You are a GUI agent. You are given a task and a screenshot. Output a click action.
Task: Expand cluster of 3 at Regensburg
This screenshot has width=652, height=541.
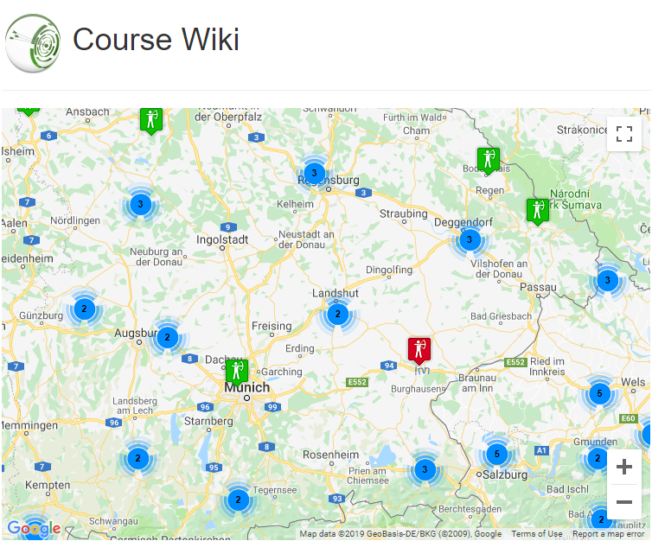point(315,173)
